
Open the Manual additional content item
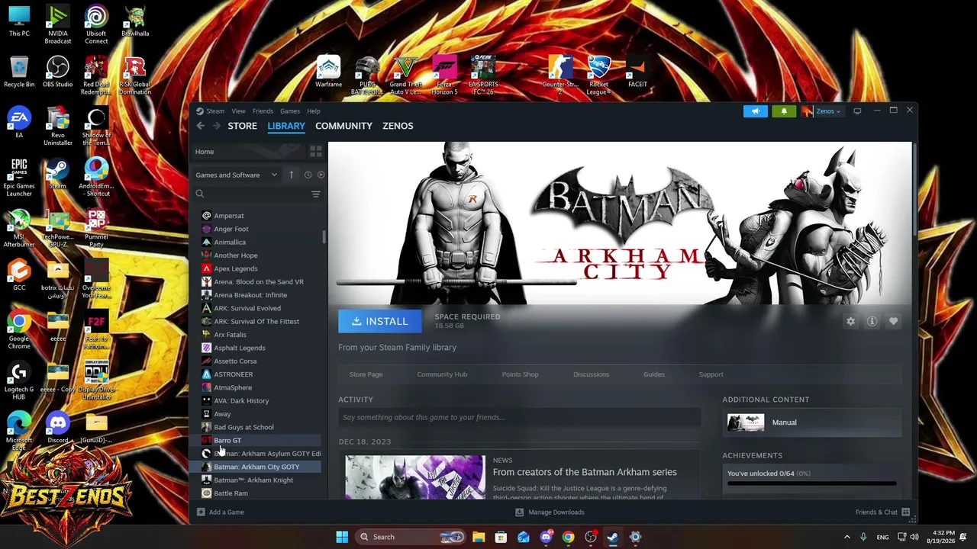(812, 422)
